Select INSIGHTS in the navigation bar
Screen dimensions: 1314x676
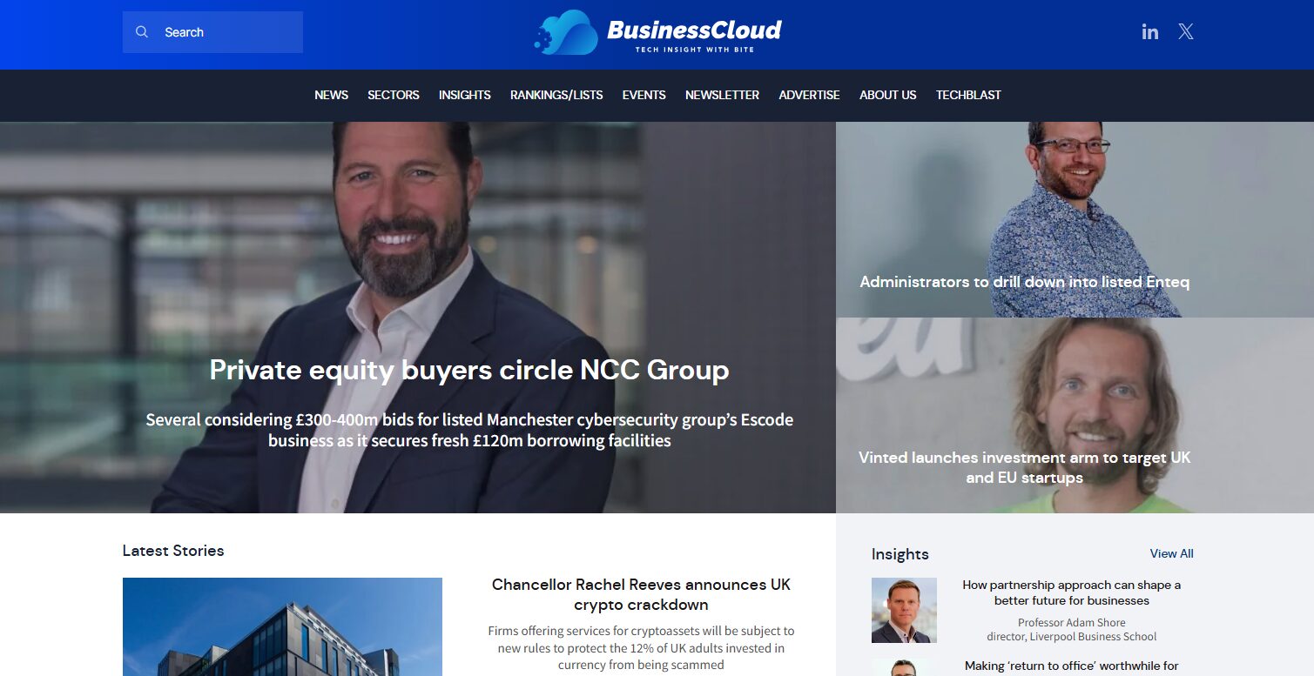coord(465,95)
